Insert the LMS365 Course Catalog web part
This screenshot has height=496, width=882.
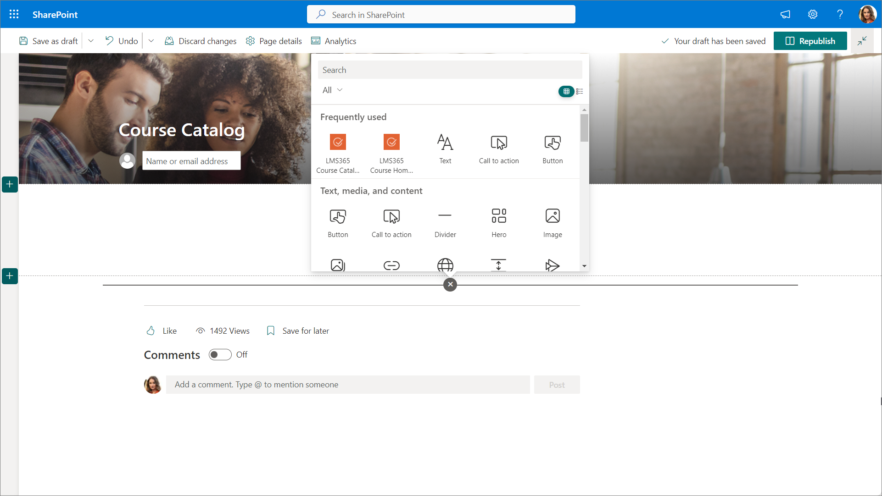point(338,143)
